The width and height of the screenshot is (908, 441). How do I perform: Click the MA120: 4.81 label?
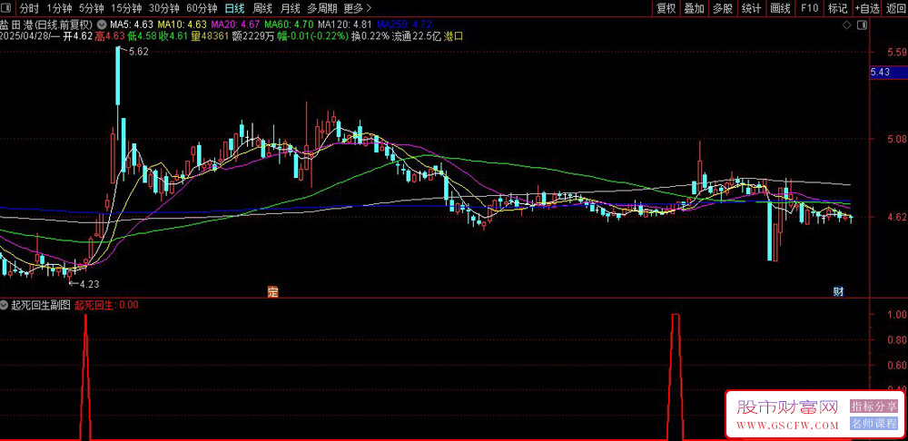click(x=344, y=24)
